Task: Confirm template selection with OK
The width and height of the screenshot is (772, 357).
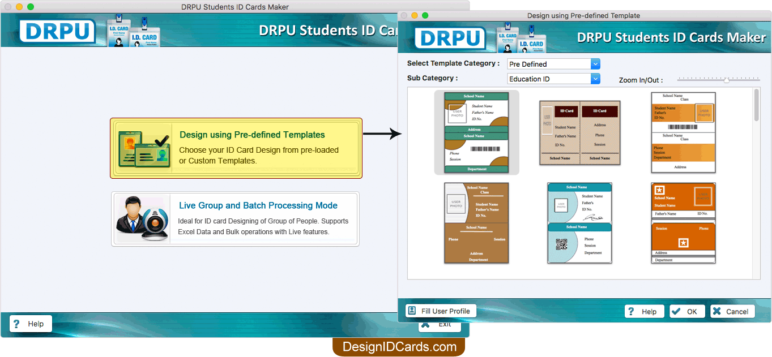Action: tap(687, 311)
